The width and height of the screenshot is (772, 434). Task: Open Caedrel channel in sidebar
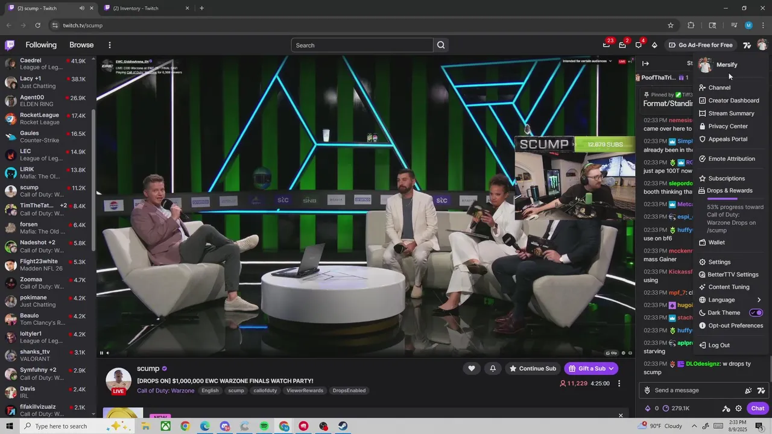pos(45,64)
